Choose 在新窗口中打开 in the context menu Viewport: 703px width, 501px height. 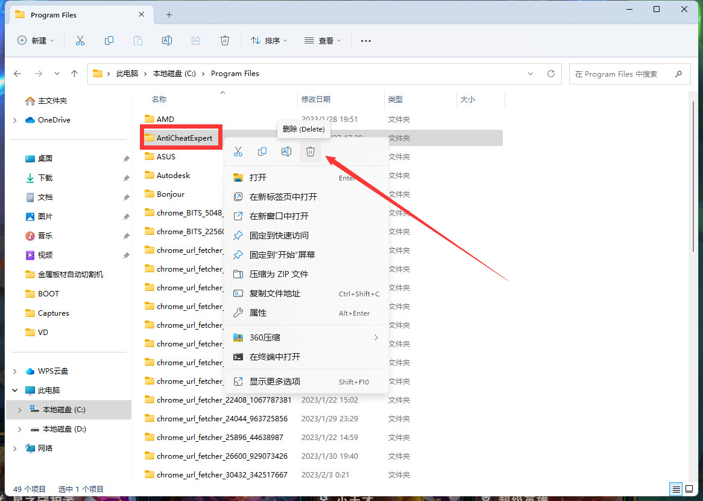(306, 216)
